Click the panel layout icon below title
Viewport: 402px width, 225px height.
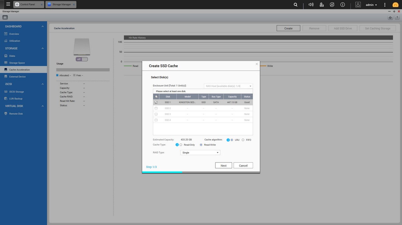(5, 17)
